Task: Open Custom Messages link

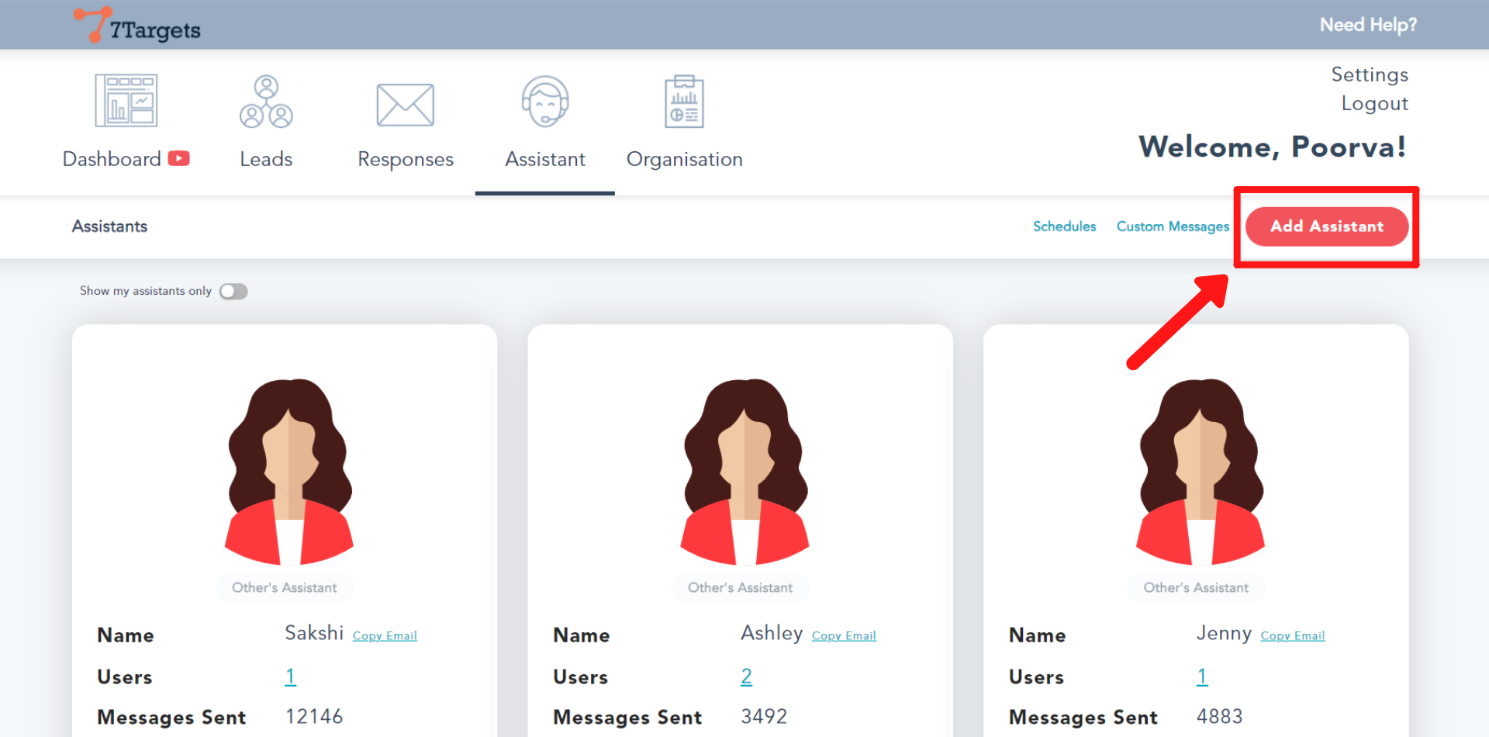Action: coord(1173,227)
